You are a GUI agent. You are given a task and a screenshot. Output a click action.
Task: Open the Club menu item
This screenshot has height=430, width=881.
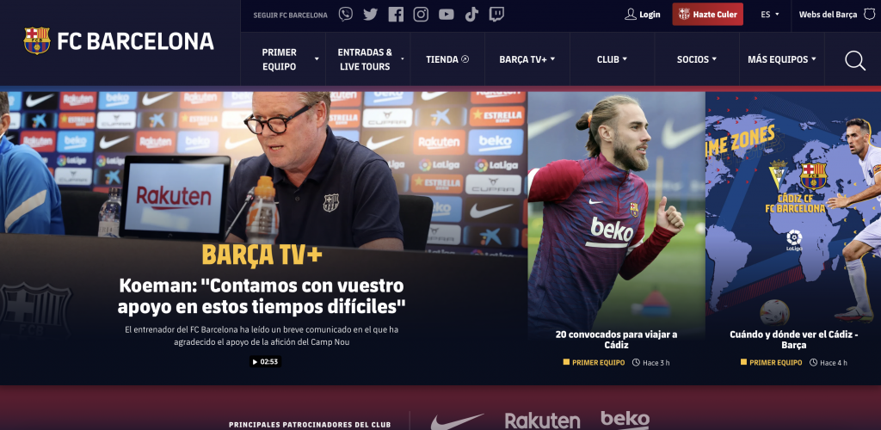pos(612,59)
